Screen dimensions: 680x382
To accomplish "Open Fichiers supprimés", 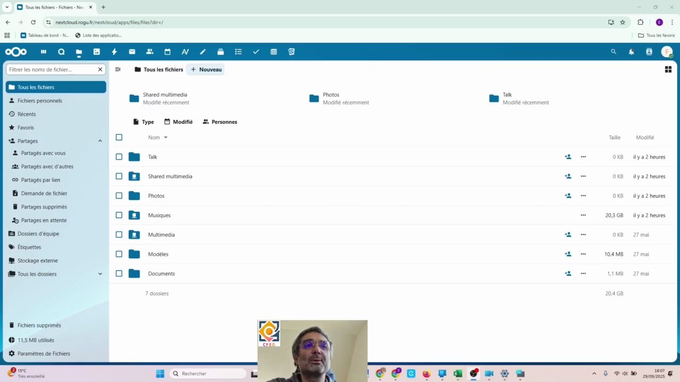I will (56, 325).
